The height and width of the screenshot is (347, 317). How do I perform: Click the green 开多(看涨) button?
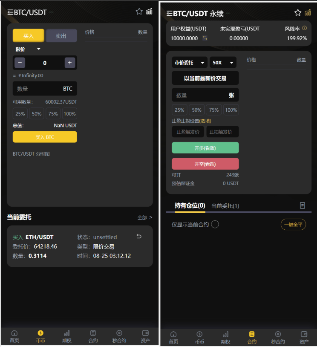click(205, 148)
